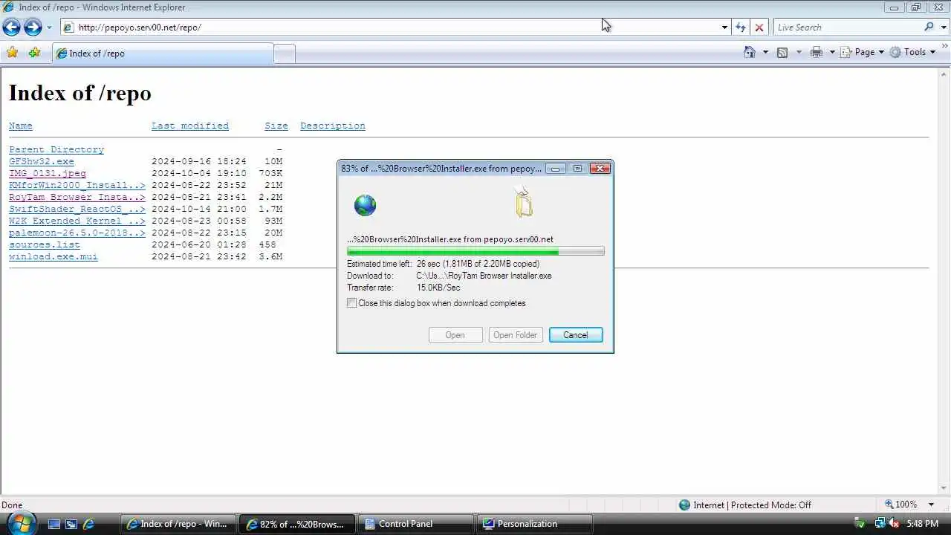
Task: Sort by the Description column header
Action: tap(333, 126)
